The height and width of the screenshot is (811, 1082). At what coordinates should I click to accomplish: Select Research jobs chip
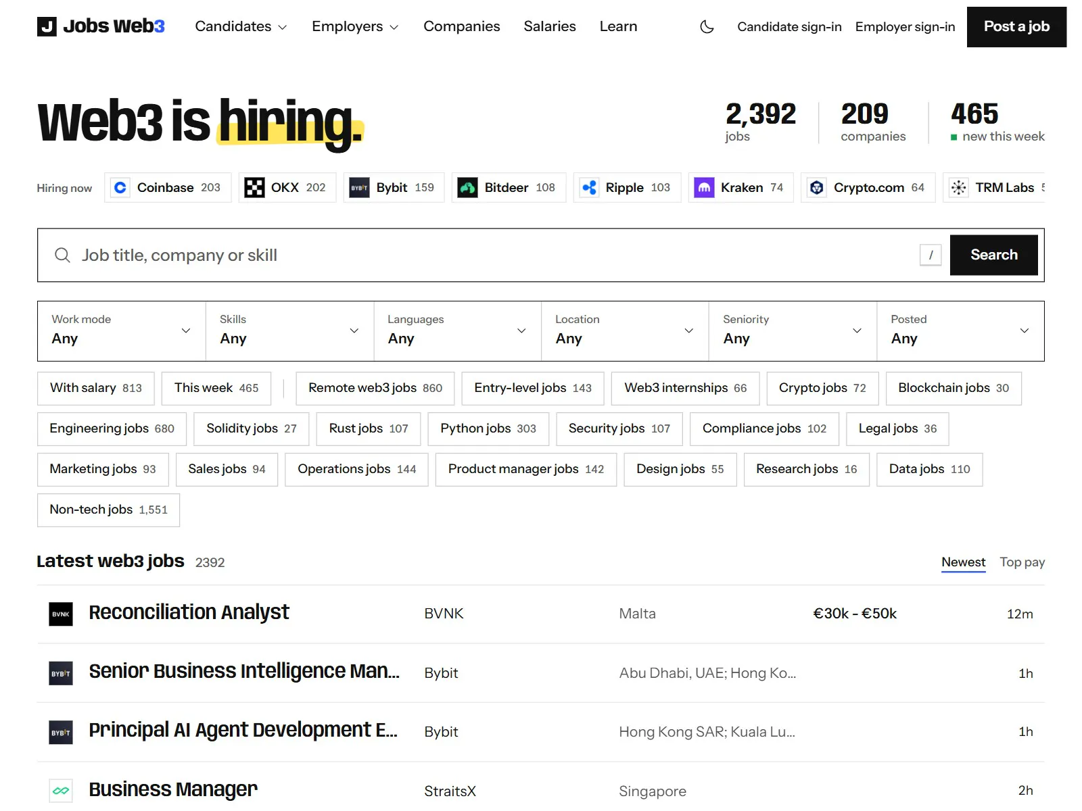click(807, 469)
